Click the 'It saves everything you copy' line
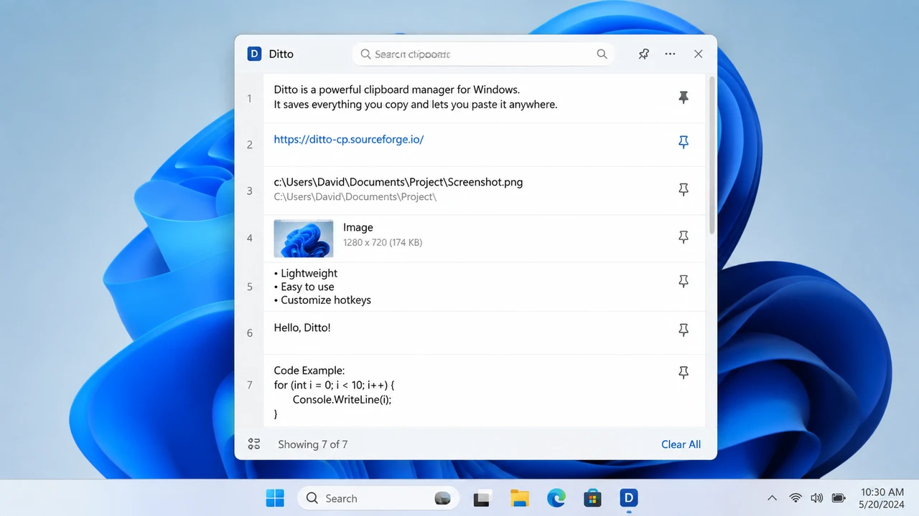Image resolution: width=919 pixels, height=516 pixels. click(x=416, y=105)
